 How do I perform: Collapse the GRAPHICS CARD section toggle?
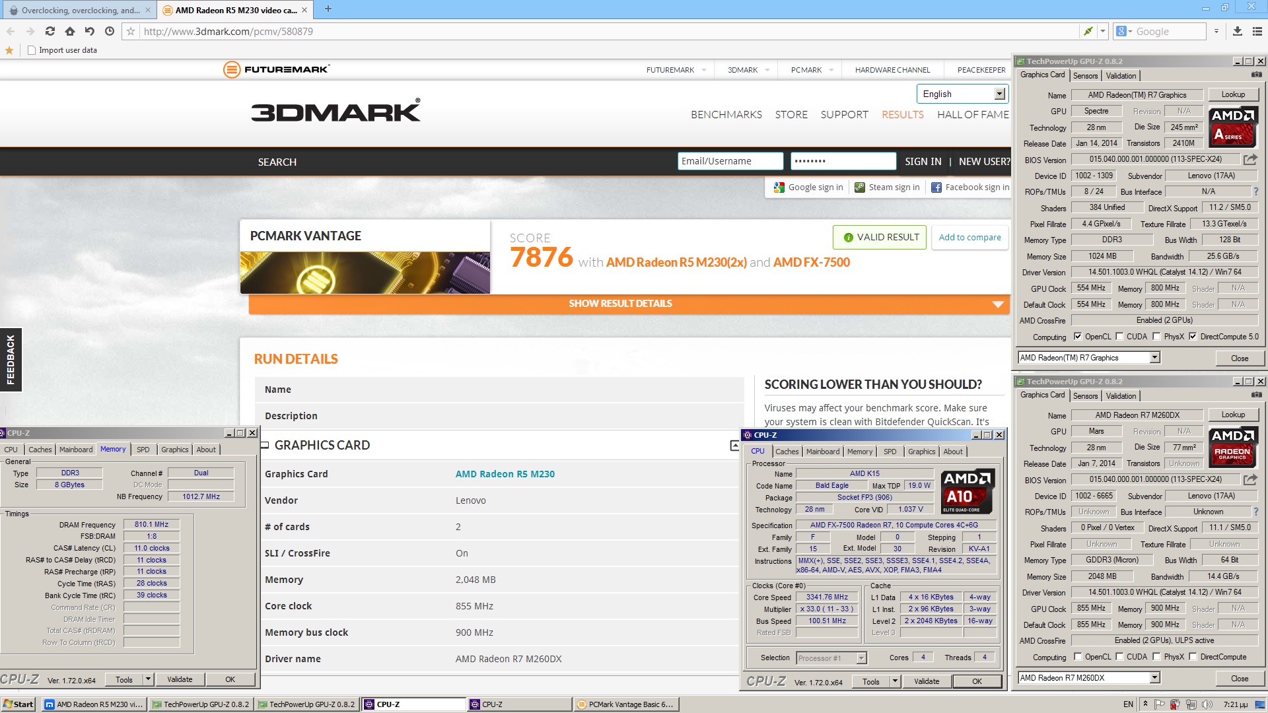(x=734, y=446)
